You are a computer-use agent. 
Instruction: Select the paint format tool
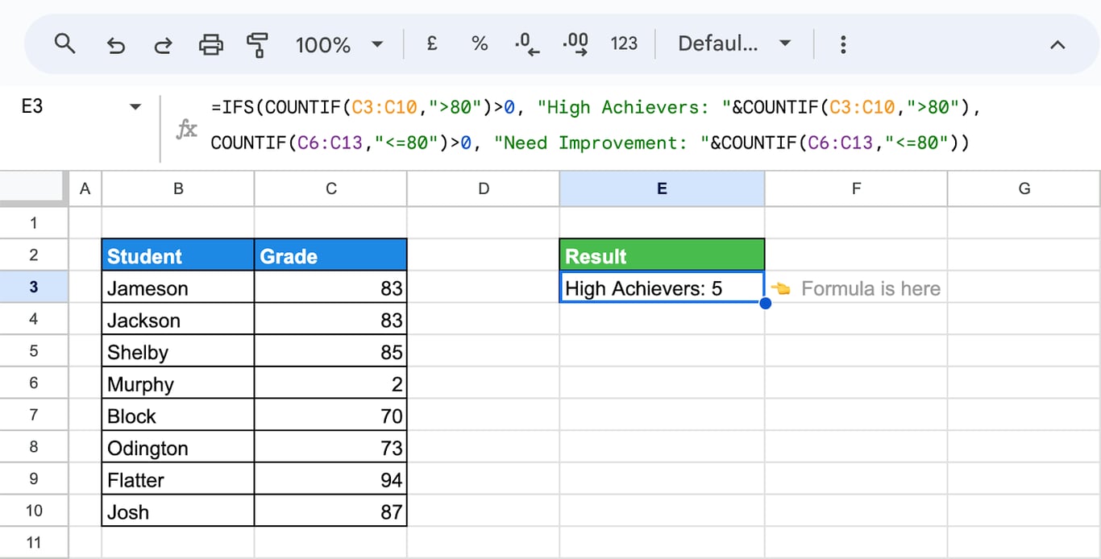(257, 44)
